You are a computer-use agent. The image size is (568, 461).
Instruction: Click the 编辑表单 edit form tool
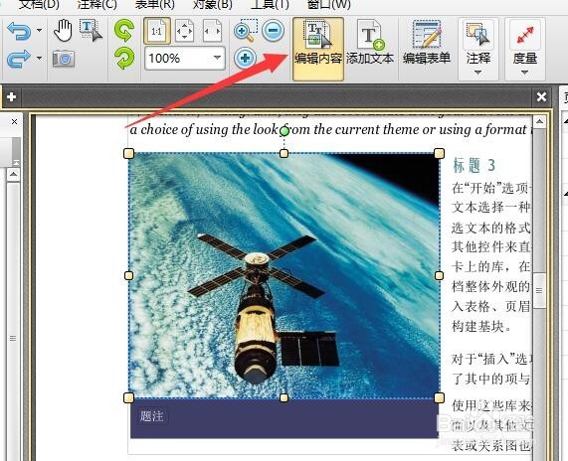[x=427, y=44]
